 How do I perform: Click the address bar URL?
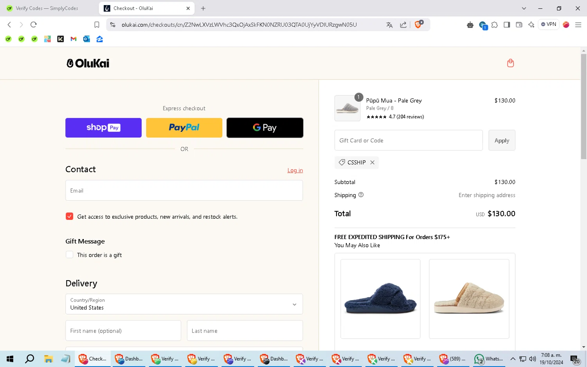click(239, 25)
